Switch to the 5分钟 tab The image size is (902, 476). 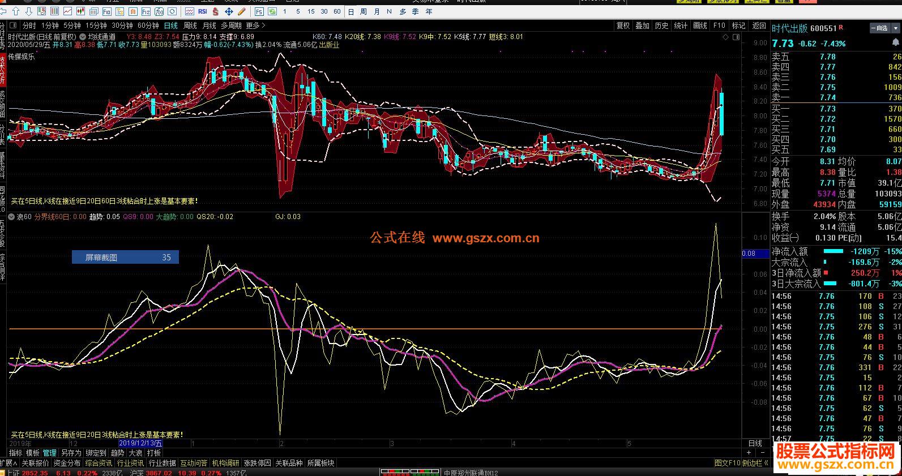pos(72,25)
